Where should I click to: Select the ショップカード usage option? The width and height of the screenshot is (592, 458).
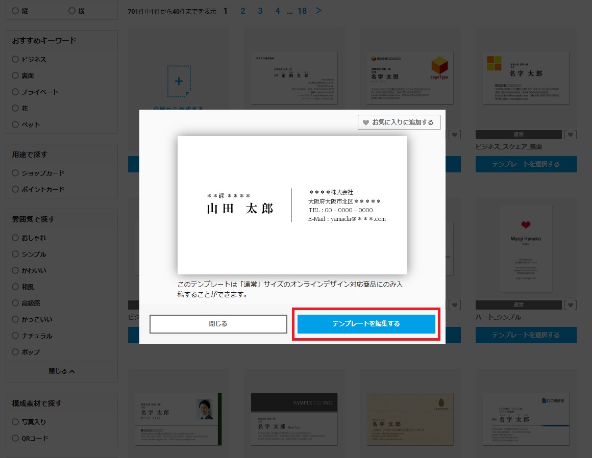tap(15, 173)
